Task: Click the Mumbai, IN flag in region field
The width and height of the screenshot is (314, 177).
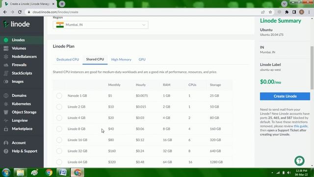Action: 60,25
